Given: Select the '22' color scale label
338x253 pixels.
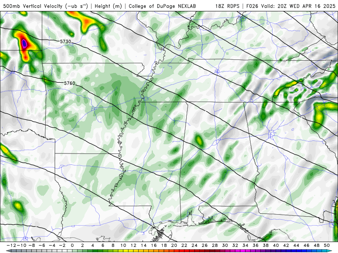Looking at the screenshot, I should (x=184, y=245).
